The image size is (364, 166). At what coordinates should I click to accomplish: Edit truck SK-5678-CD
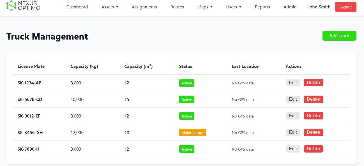(293, 99)
